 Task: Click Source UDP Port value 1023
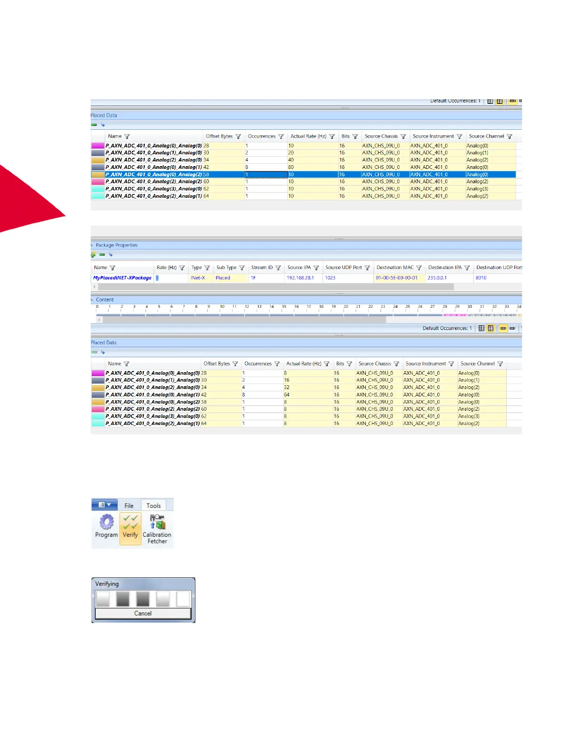click(x=330, y=278)
